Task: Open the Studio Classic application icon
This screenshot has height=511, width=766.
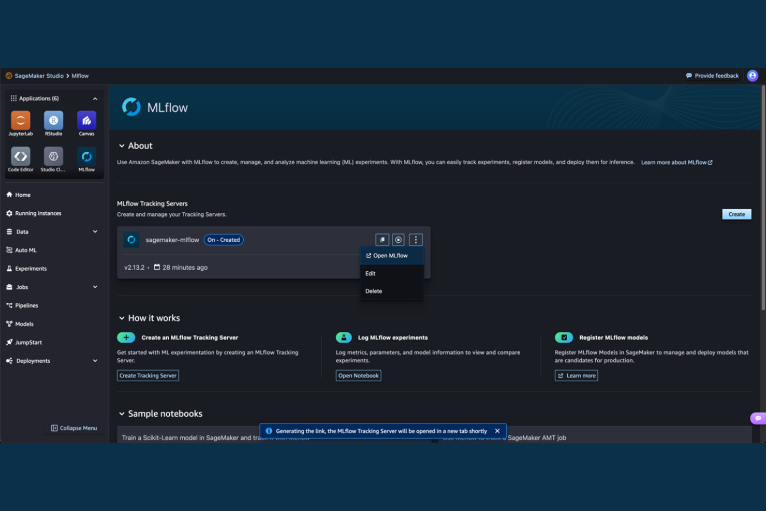Action: 53,159
